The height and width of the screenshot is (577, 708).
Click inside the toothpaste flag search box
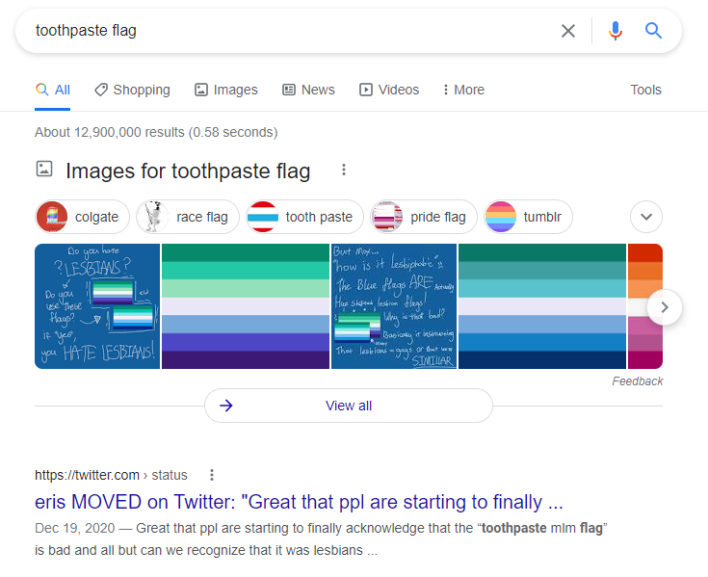(289, 31)
